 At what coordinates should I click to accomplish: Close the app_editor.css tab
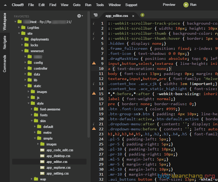(133, 16)
